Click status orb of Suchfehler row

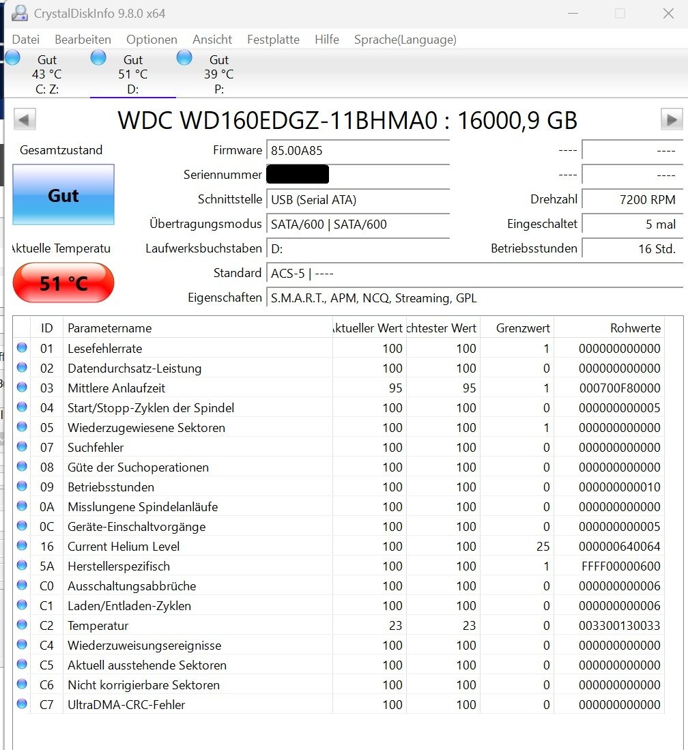click(22, 446)
